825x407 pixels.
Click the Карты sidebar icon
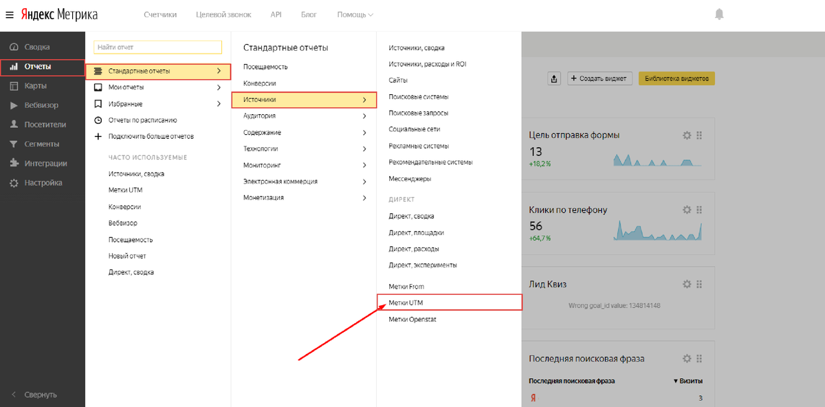coord(14,86)
